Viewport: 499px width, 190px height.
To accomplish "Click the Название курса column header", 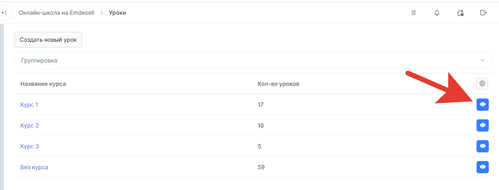I will (43, 84).
